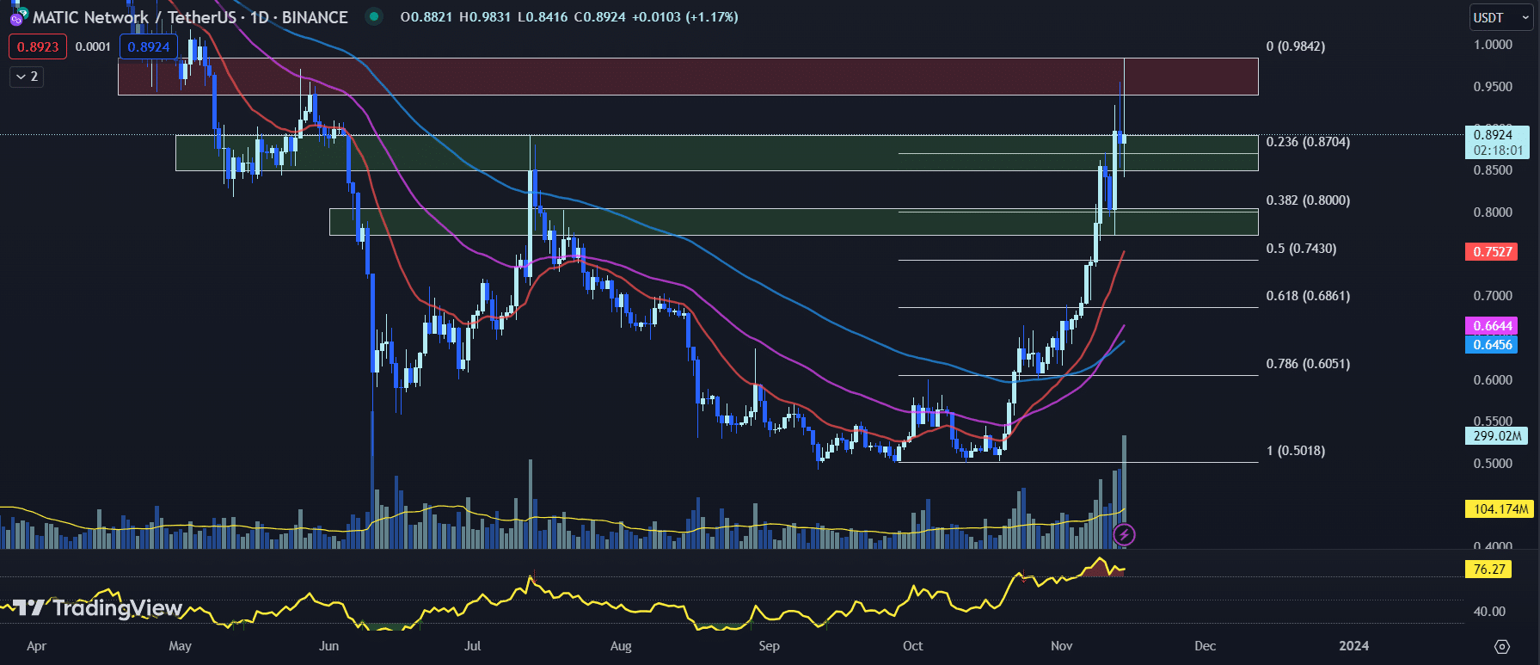1540x665 pixels.
Task: Click the green market status dot
Action: click(373, 16)
